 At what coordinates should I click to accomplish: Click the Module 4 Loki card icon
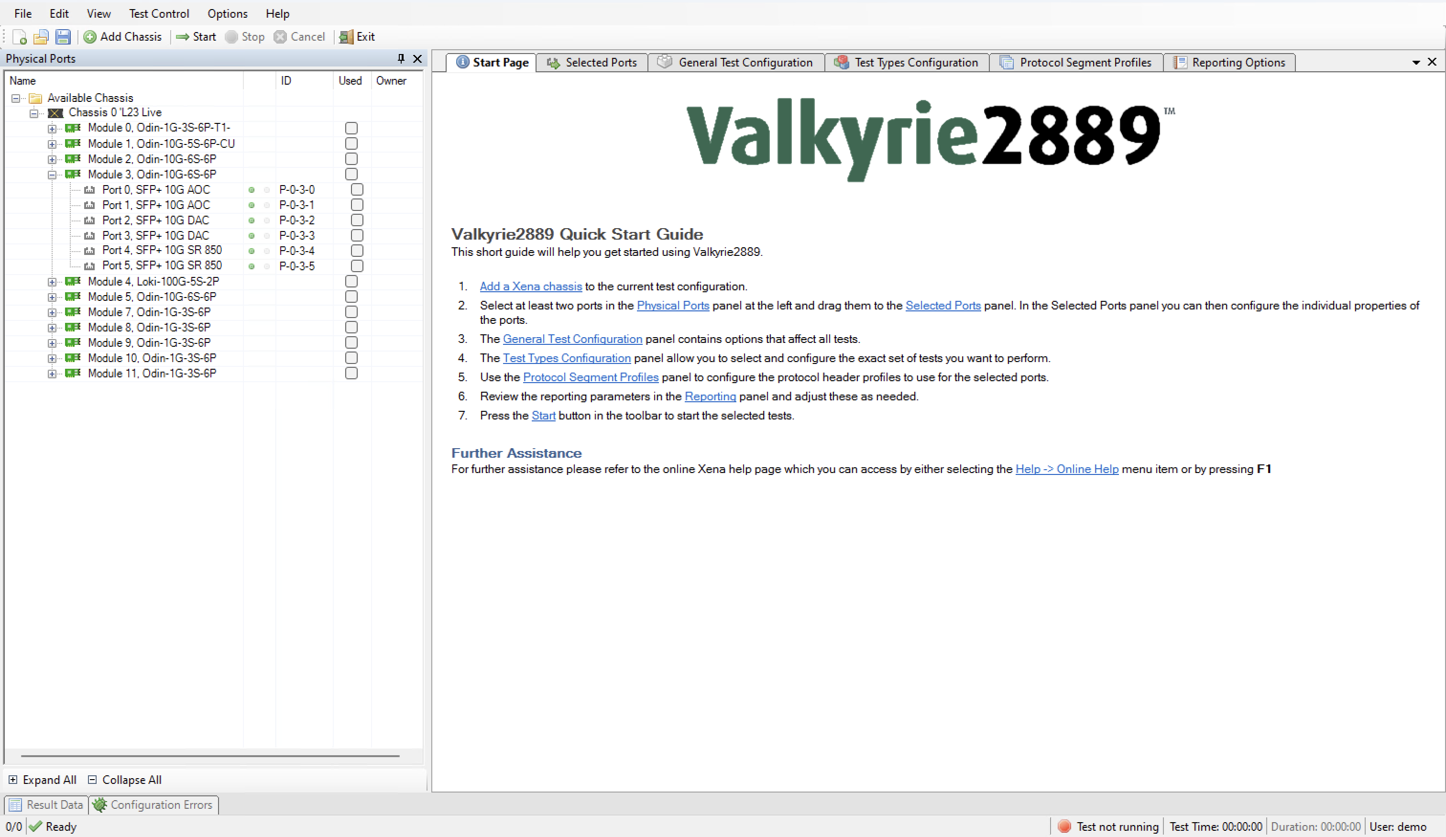coord(73,281)
